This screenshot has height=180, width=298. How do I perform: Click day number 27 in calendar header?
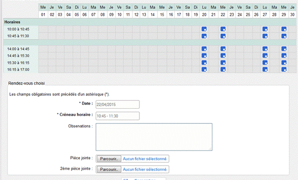(x=265, y=15)
